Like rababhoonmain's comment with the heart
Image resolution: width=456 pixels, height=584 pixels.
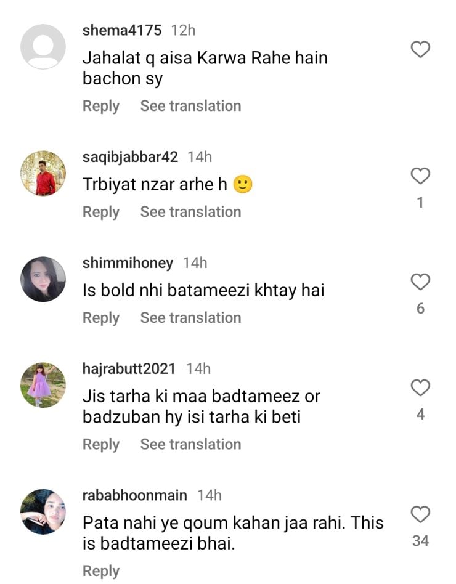coord(420,514)
